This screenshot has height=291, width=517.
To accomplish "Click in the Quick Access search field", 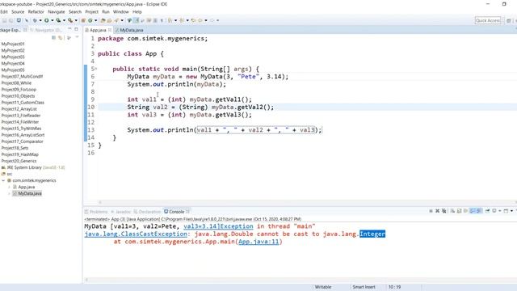I will tap(488, 20).
